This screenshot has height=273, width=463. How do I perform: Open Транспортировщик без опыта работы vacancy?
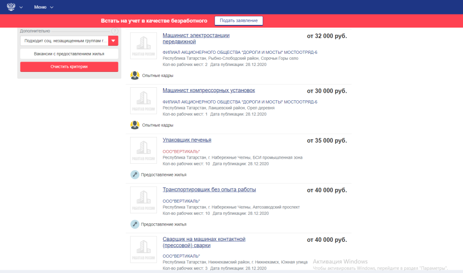click(209, 190)
